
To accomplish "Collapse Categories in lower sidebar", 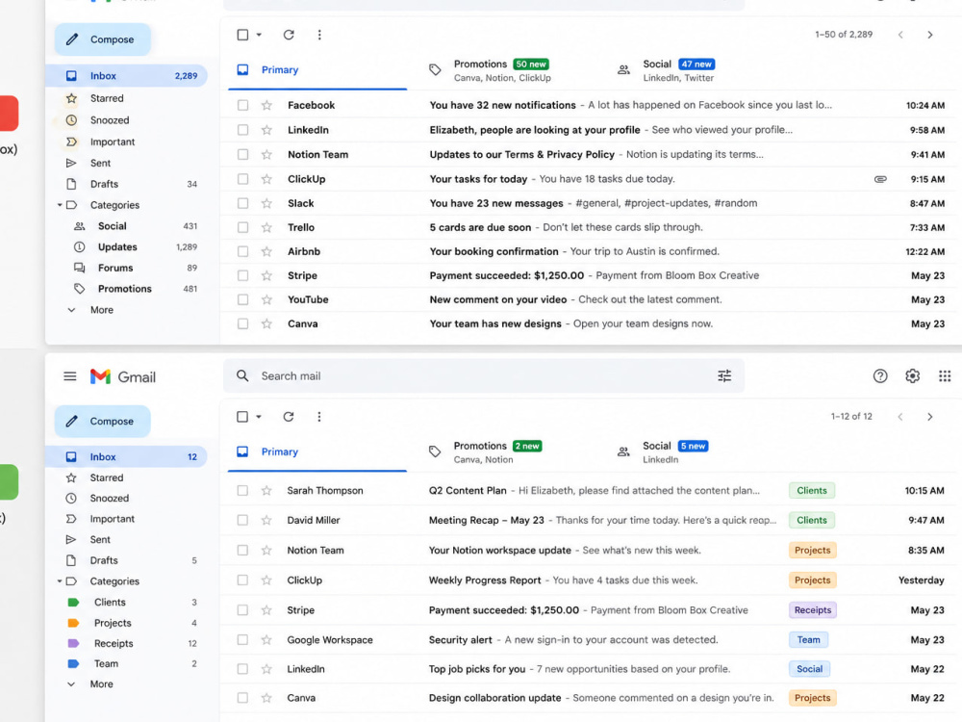I will pyautogui.click(x=60, y=581).
